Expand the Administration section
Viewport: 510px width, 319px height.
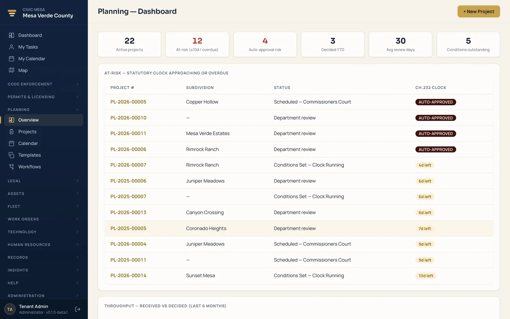click(43, 296)
